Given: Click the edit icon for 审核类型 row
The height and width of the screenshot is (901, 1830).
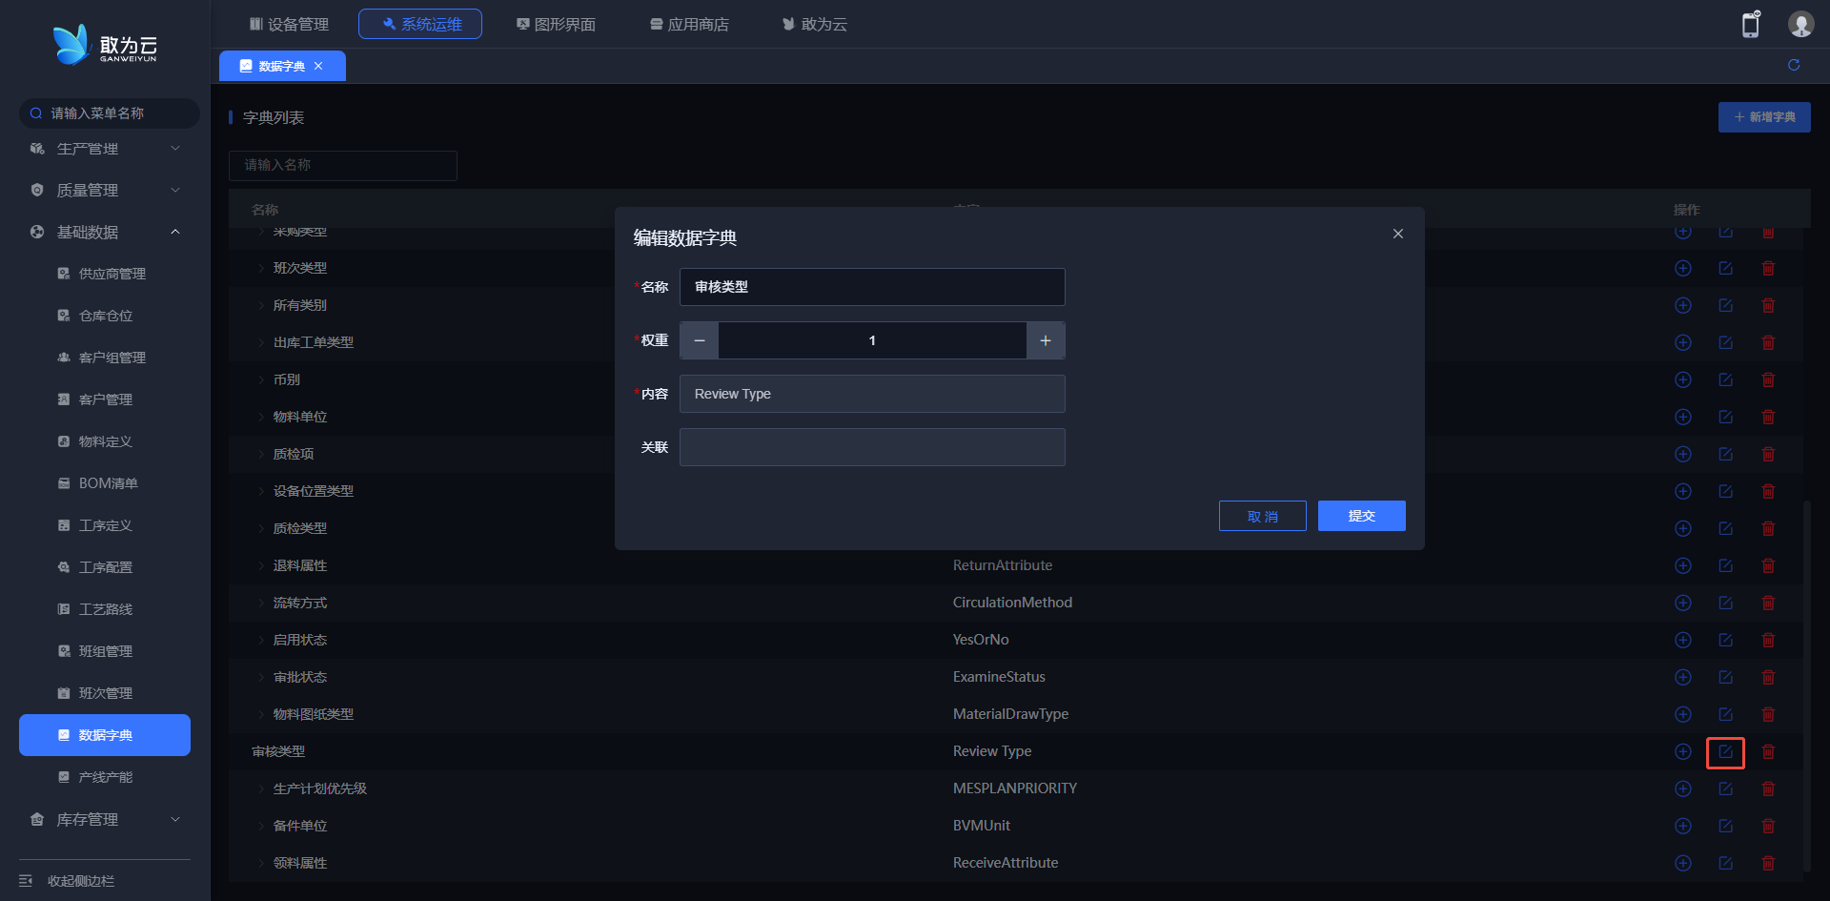Looking at the screenshot, I should coord(1725,752).
